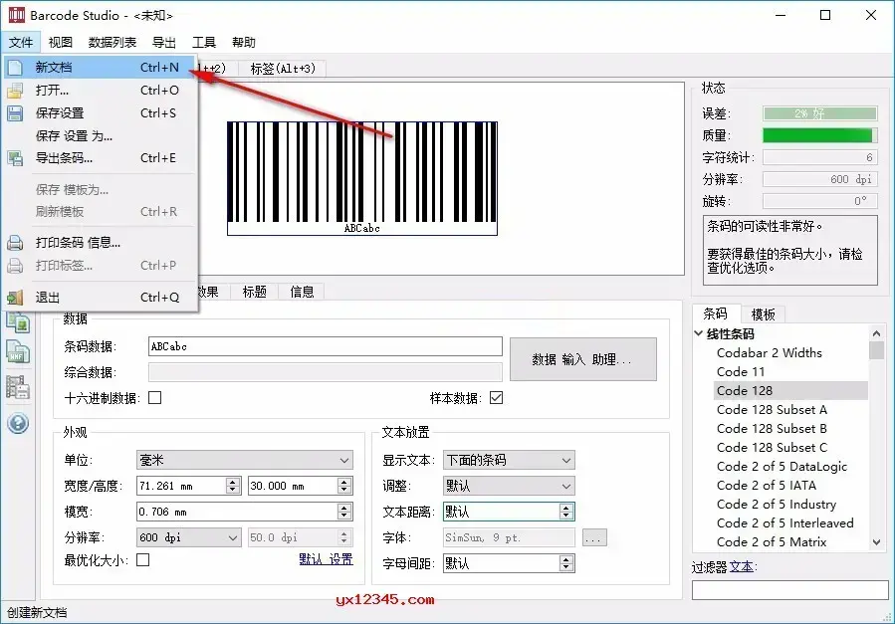Click the 条码数据 input field
895x624 pixels.
pos(326,346)
